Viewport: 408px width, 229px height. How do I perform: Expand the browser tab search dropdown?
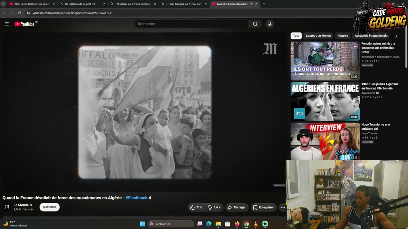pos(3,4)
